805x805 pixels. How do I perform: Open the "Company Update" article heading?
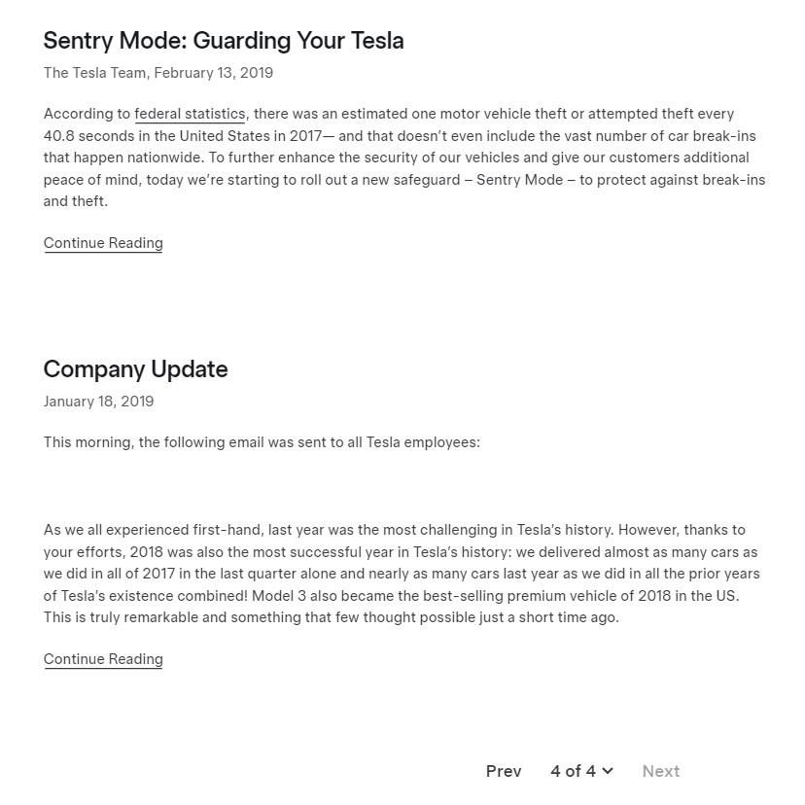135,369
